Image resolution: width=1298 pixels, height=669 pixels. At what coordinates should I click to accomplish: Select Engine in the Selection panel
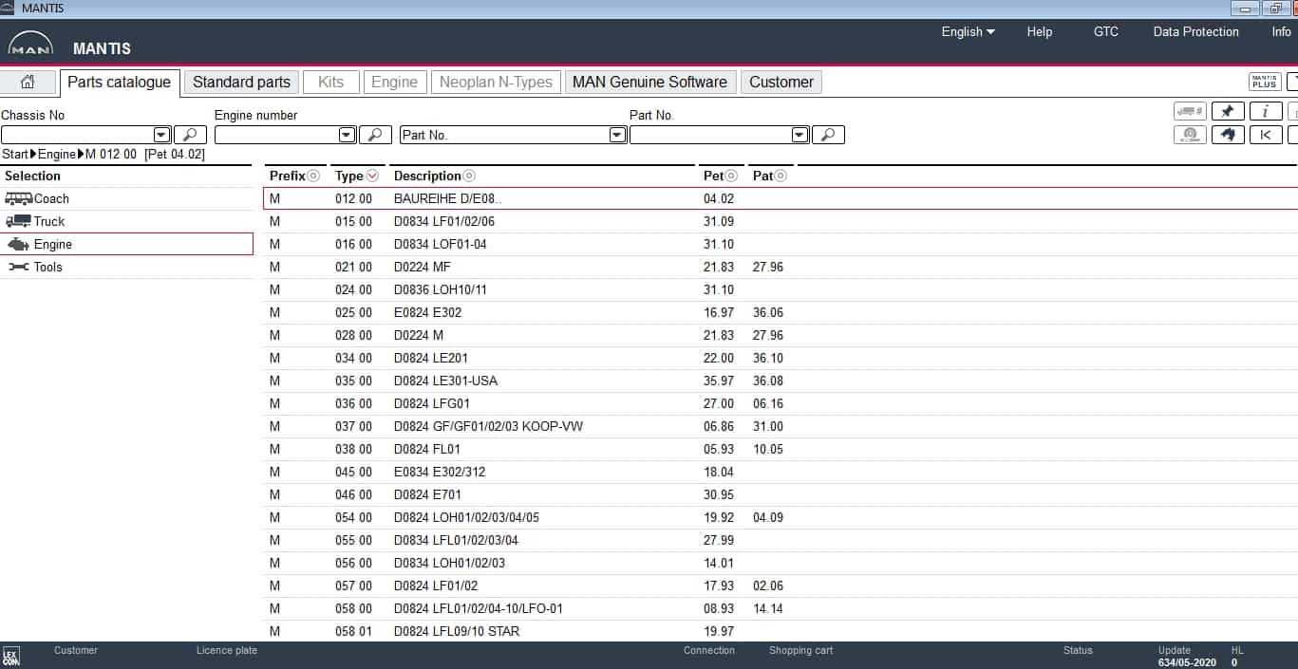click(127, 244)
